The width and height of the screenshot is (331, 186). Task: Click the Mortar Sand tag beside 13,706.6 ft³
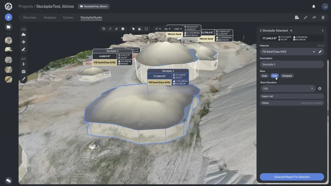tap(206, 39)
